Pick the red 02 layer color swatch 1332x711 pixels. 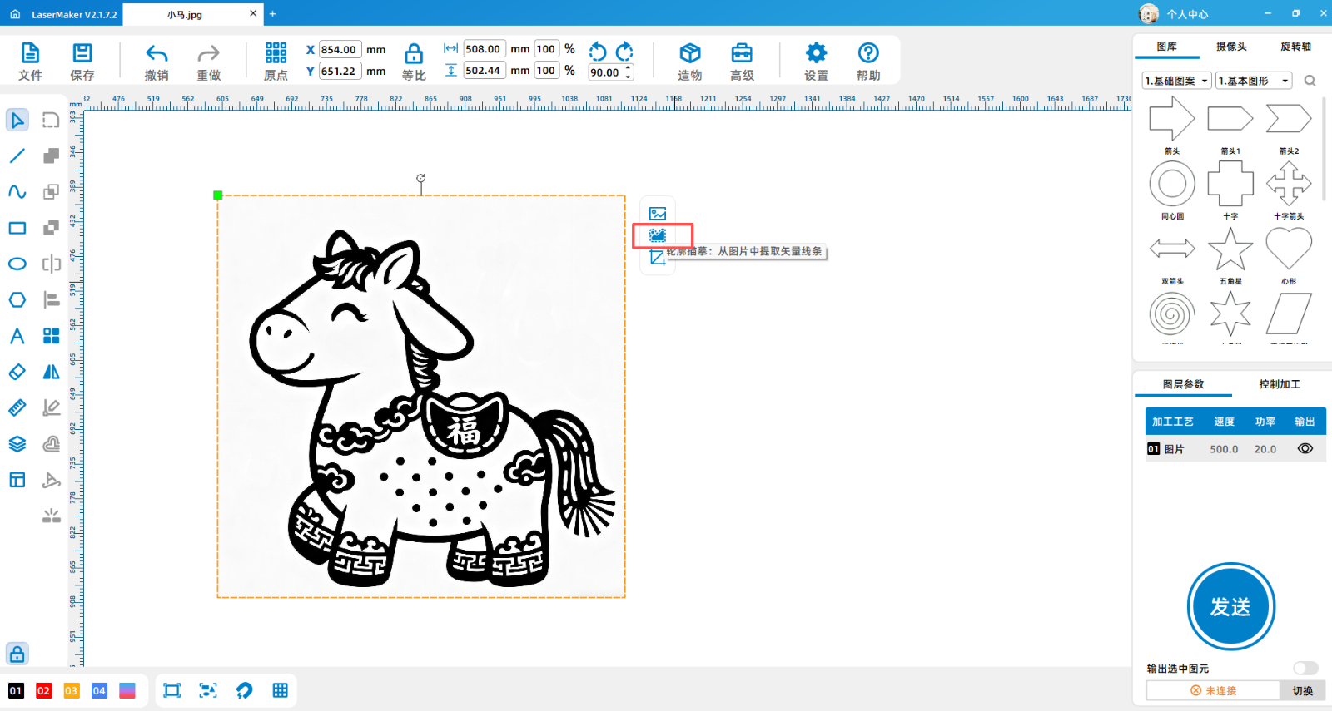[x=43, y=691]
